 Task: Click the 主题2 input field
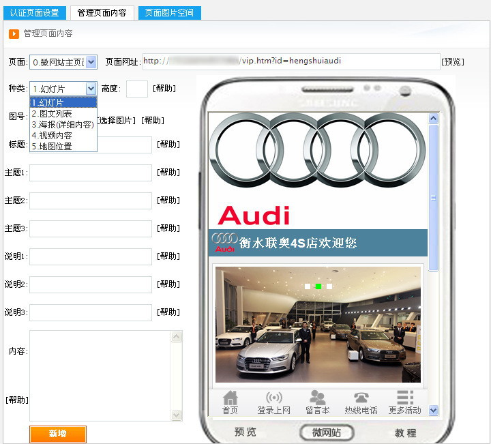click(x=91, y=201)
